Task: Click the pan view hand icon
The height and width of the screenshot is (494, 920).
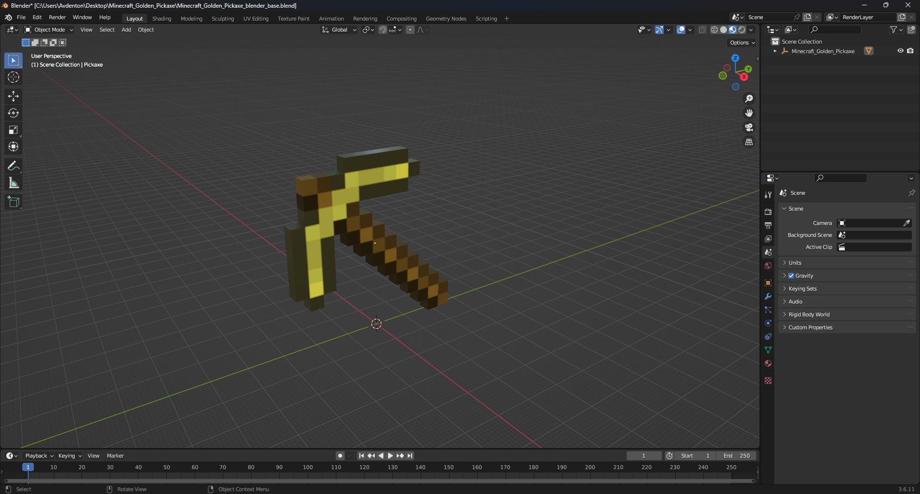Action: pos(749,113)
